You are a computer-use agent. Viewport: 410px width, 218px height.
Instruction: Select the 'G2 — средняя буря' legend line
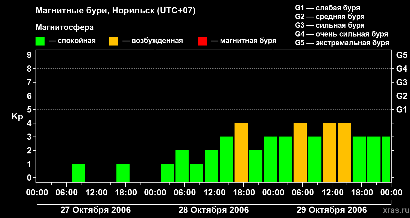330,16
